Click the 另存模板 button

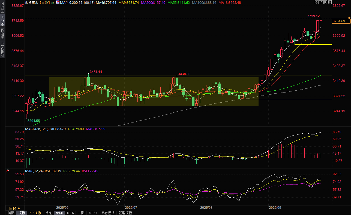pos(108,213)
